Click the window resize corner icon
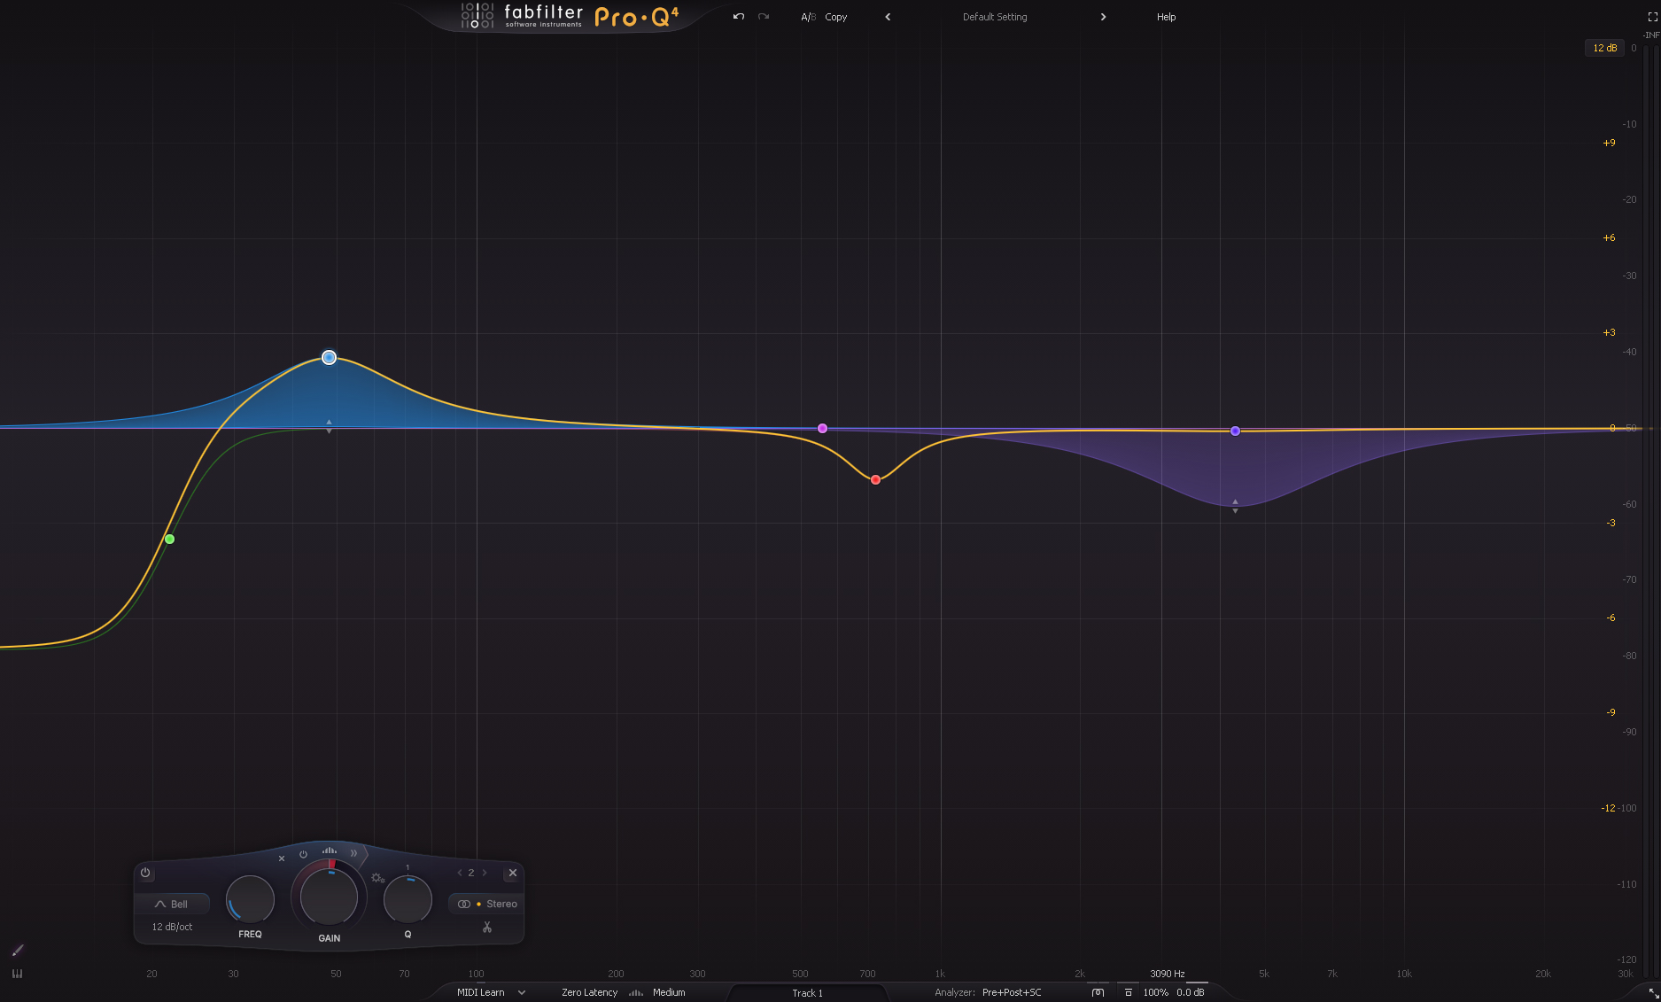 1653,994
